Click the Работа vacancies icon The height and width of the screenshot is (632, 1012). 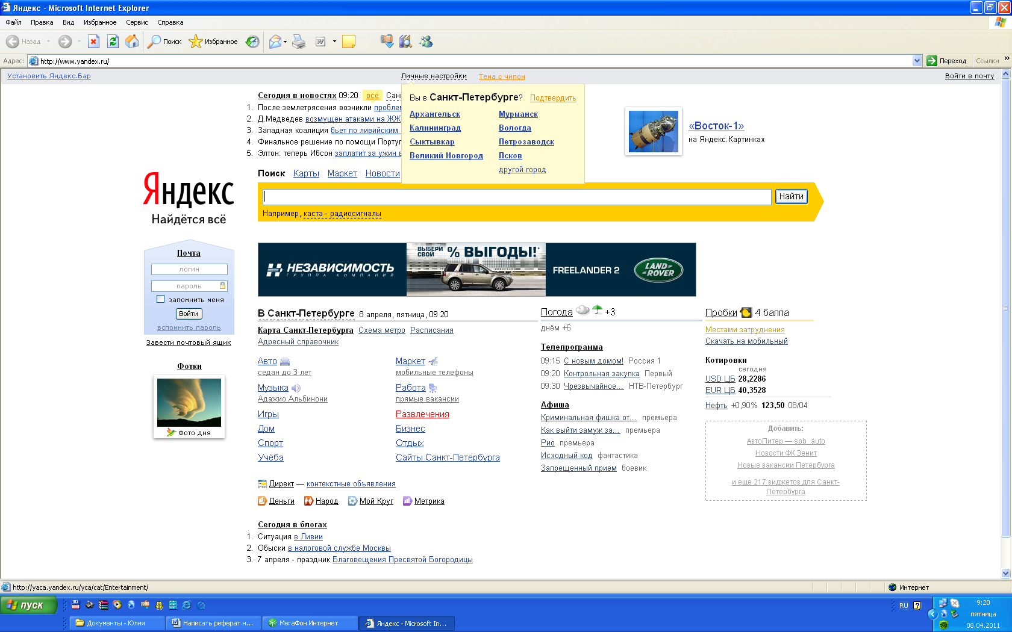(433, 388)
